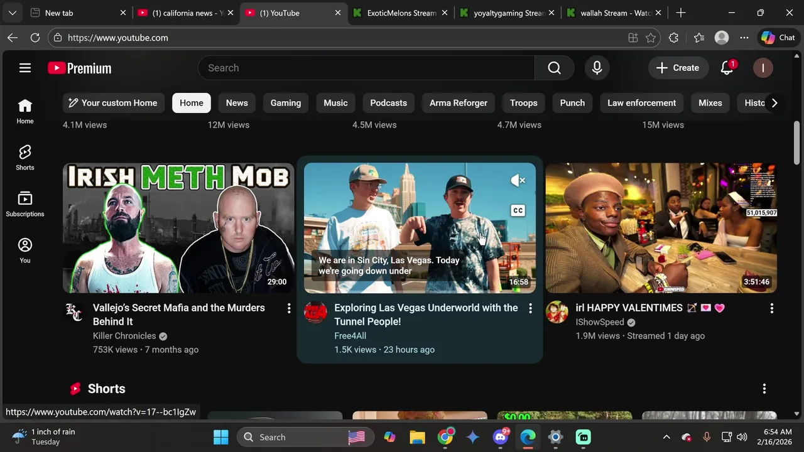Screen dimensions: 804x452
Task: Open a new browser tab
Action: (681, 13)
